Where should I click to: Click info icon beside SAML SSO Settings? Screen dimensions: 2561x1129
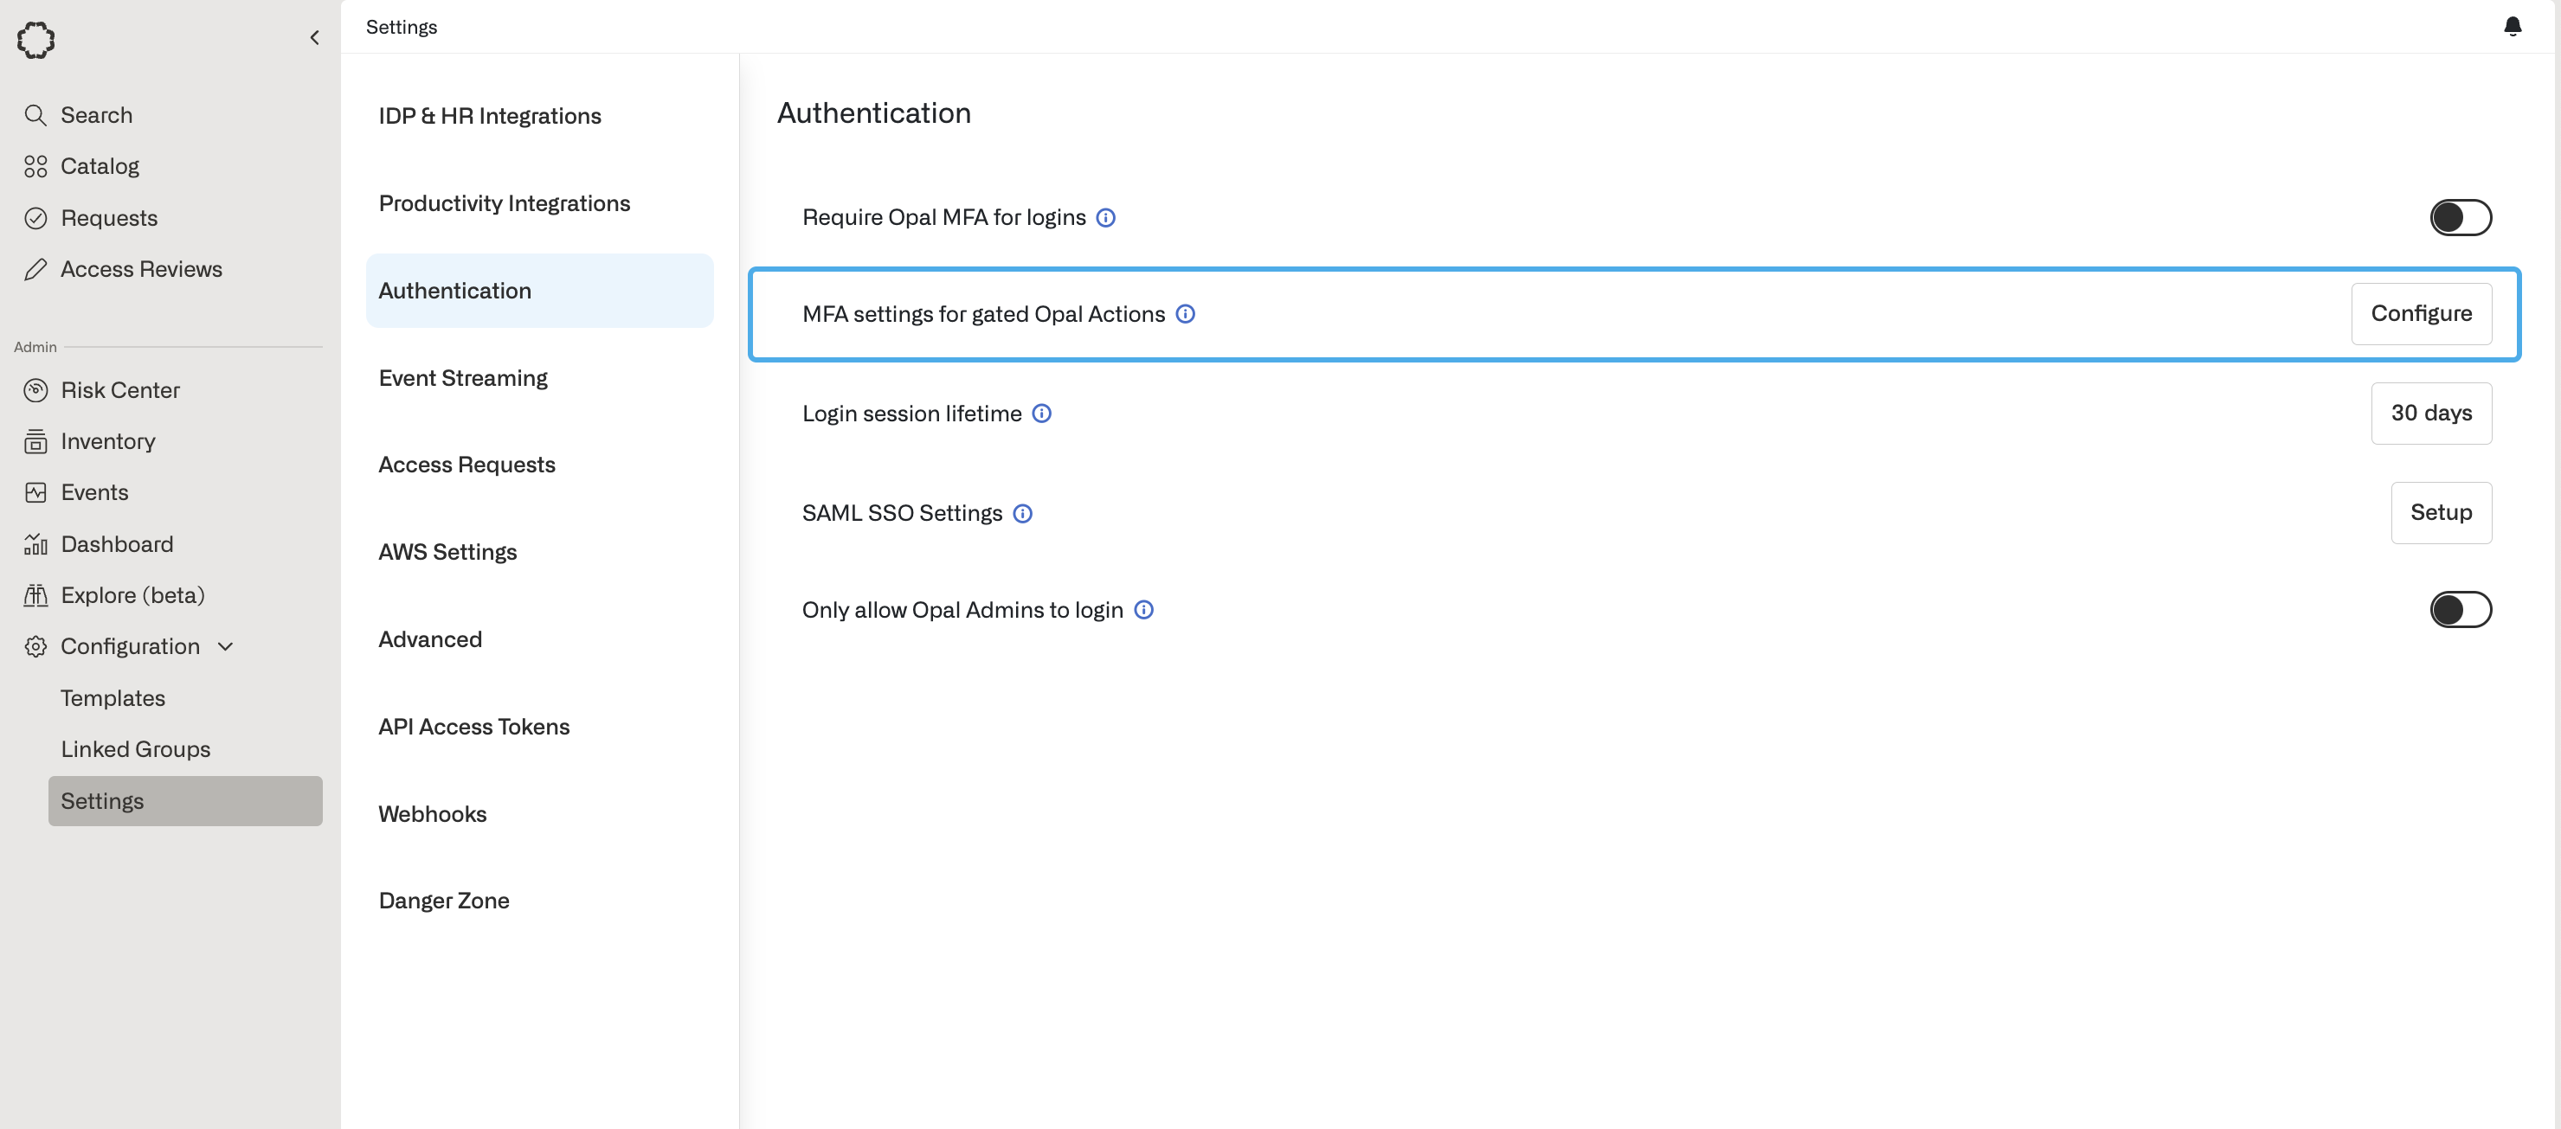tap(1022, 513)
